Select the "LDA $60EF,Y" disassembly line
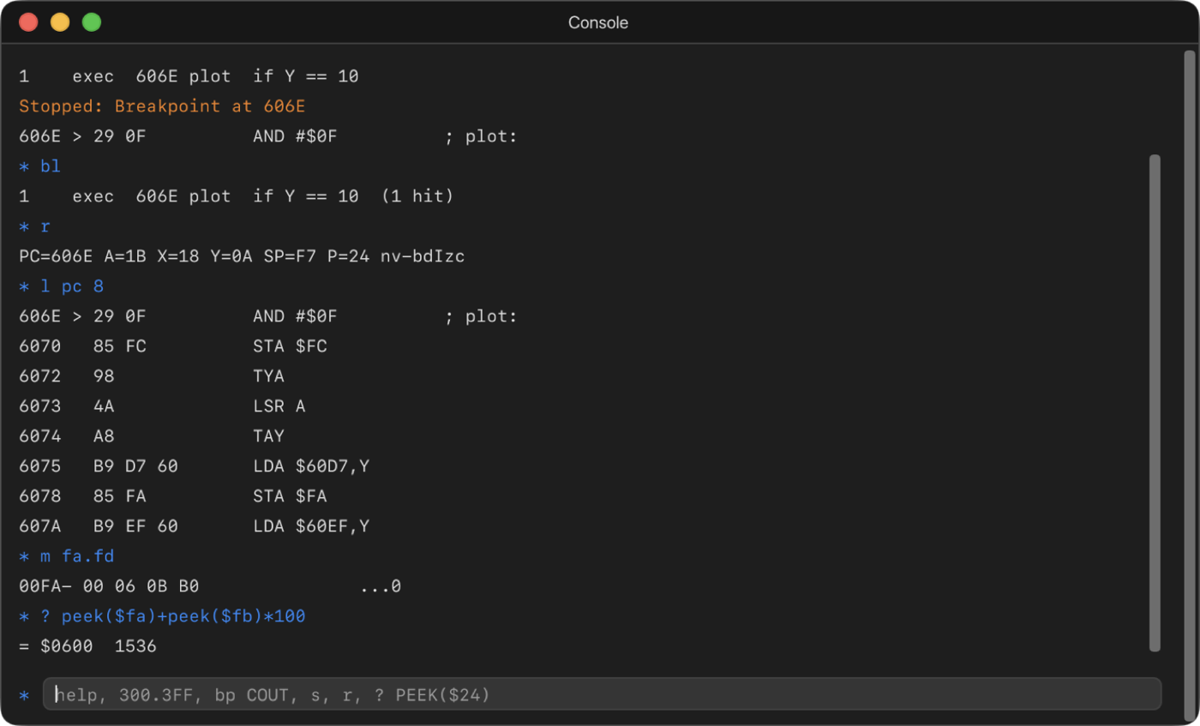 [x=194, y=526]
